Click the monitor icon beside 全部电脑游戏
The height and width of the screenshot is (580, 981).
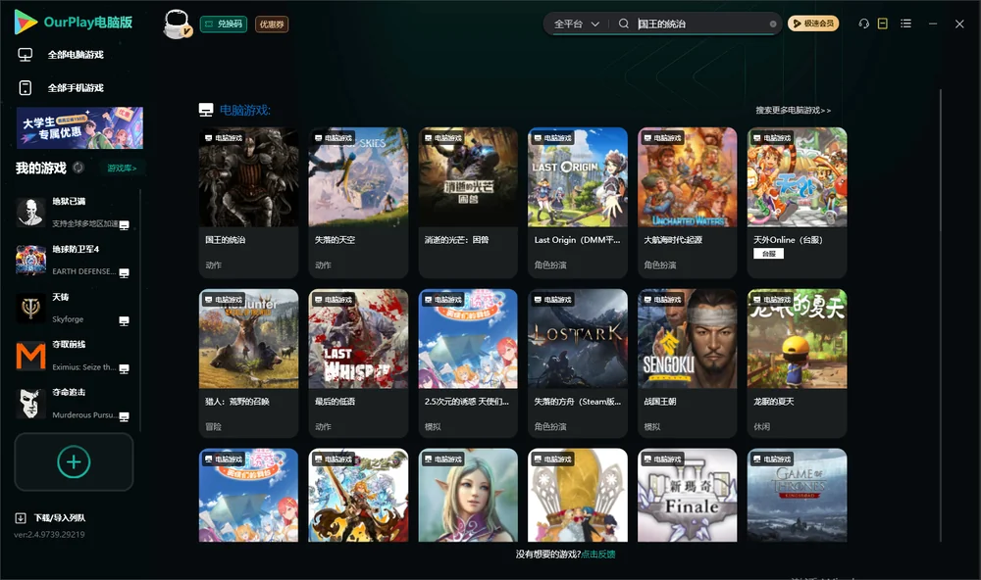pyautogui.click(x=26, y=55)
